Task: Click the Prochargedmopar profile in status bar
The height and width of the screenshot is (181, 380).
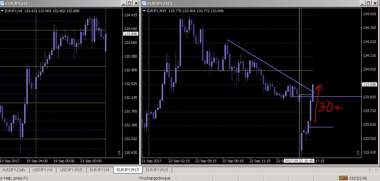Action: point(155,178)
